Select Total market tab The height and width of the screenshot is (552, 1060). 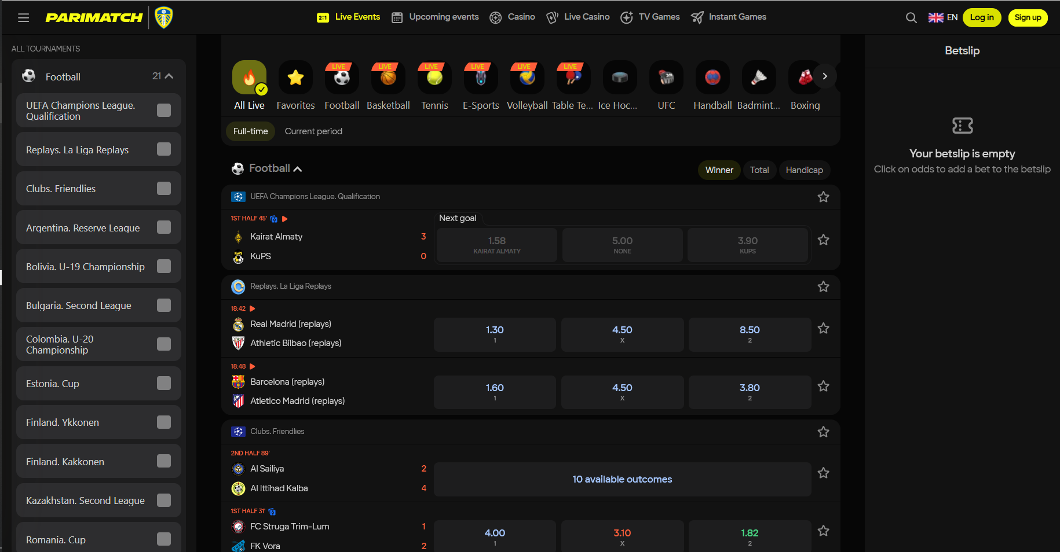click(x=759, y=170)
